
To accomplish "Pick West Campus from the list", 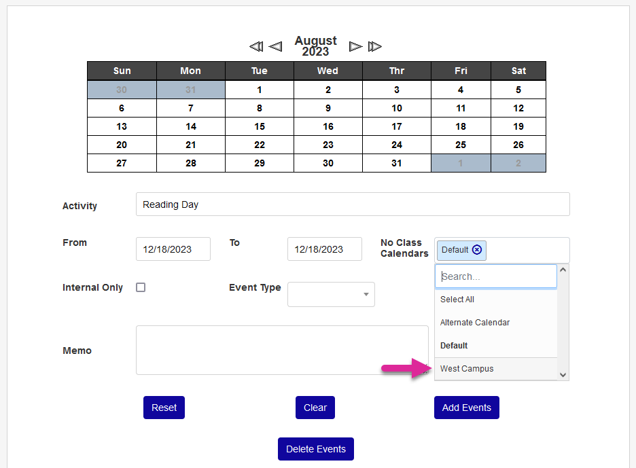I will click(467, 369).
